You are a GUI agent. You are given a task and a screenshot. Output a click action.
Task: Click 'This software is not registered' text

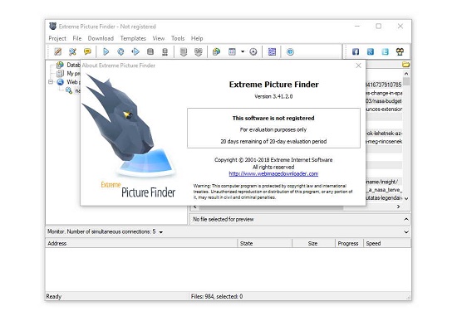[273, 118]
